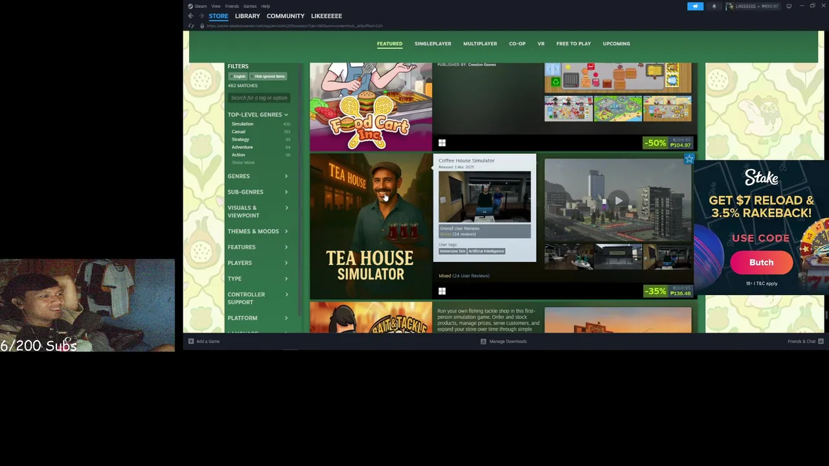
Task: Click the Manage Downloads link
Action: [x=508, y=341]
